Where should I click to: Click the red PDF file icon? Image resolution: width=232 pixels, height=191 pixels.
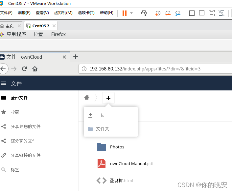[x=102, y=163]
